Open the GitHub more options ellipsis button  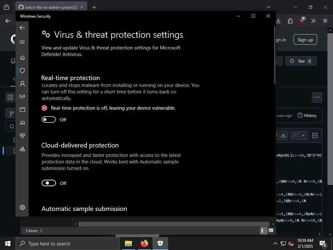coord(317,97)
